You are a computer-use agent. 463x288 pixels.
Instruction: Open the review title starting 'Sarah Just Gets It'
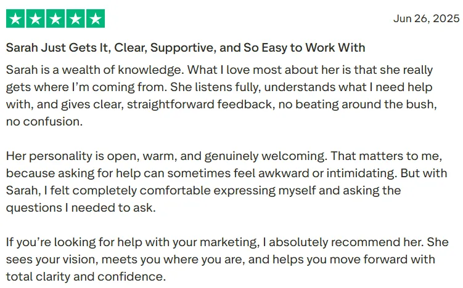click(x=186, y=48)
